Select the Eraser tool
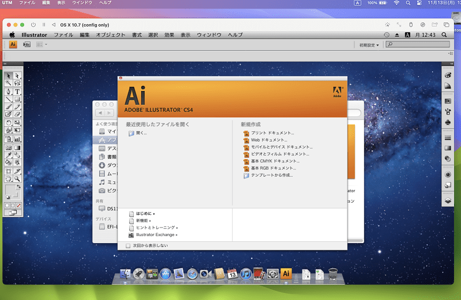461x300 pixels. [17, 114]
